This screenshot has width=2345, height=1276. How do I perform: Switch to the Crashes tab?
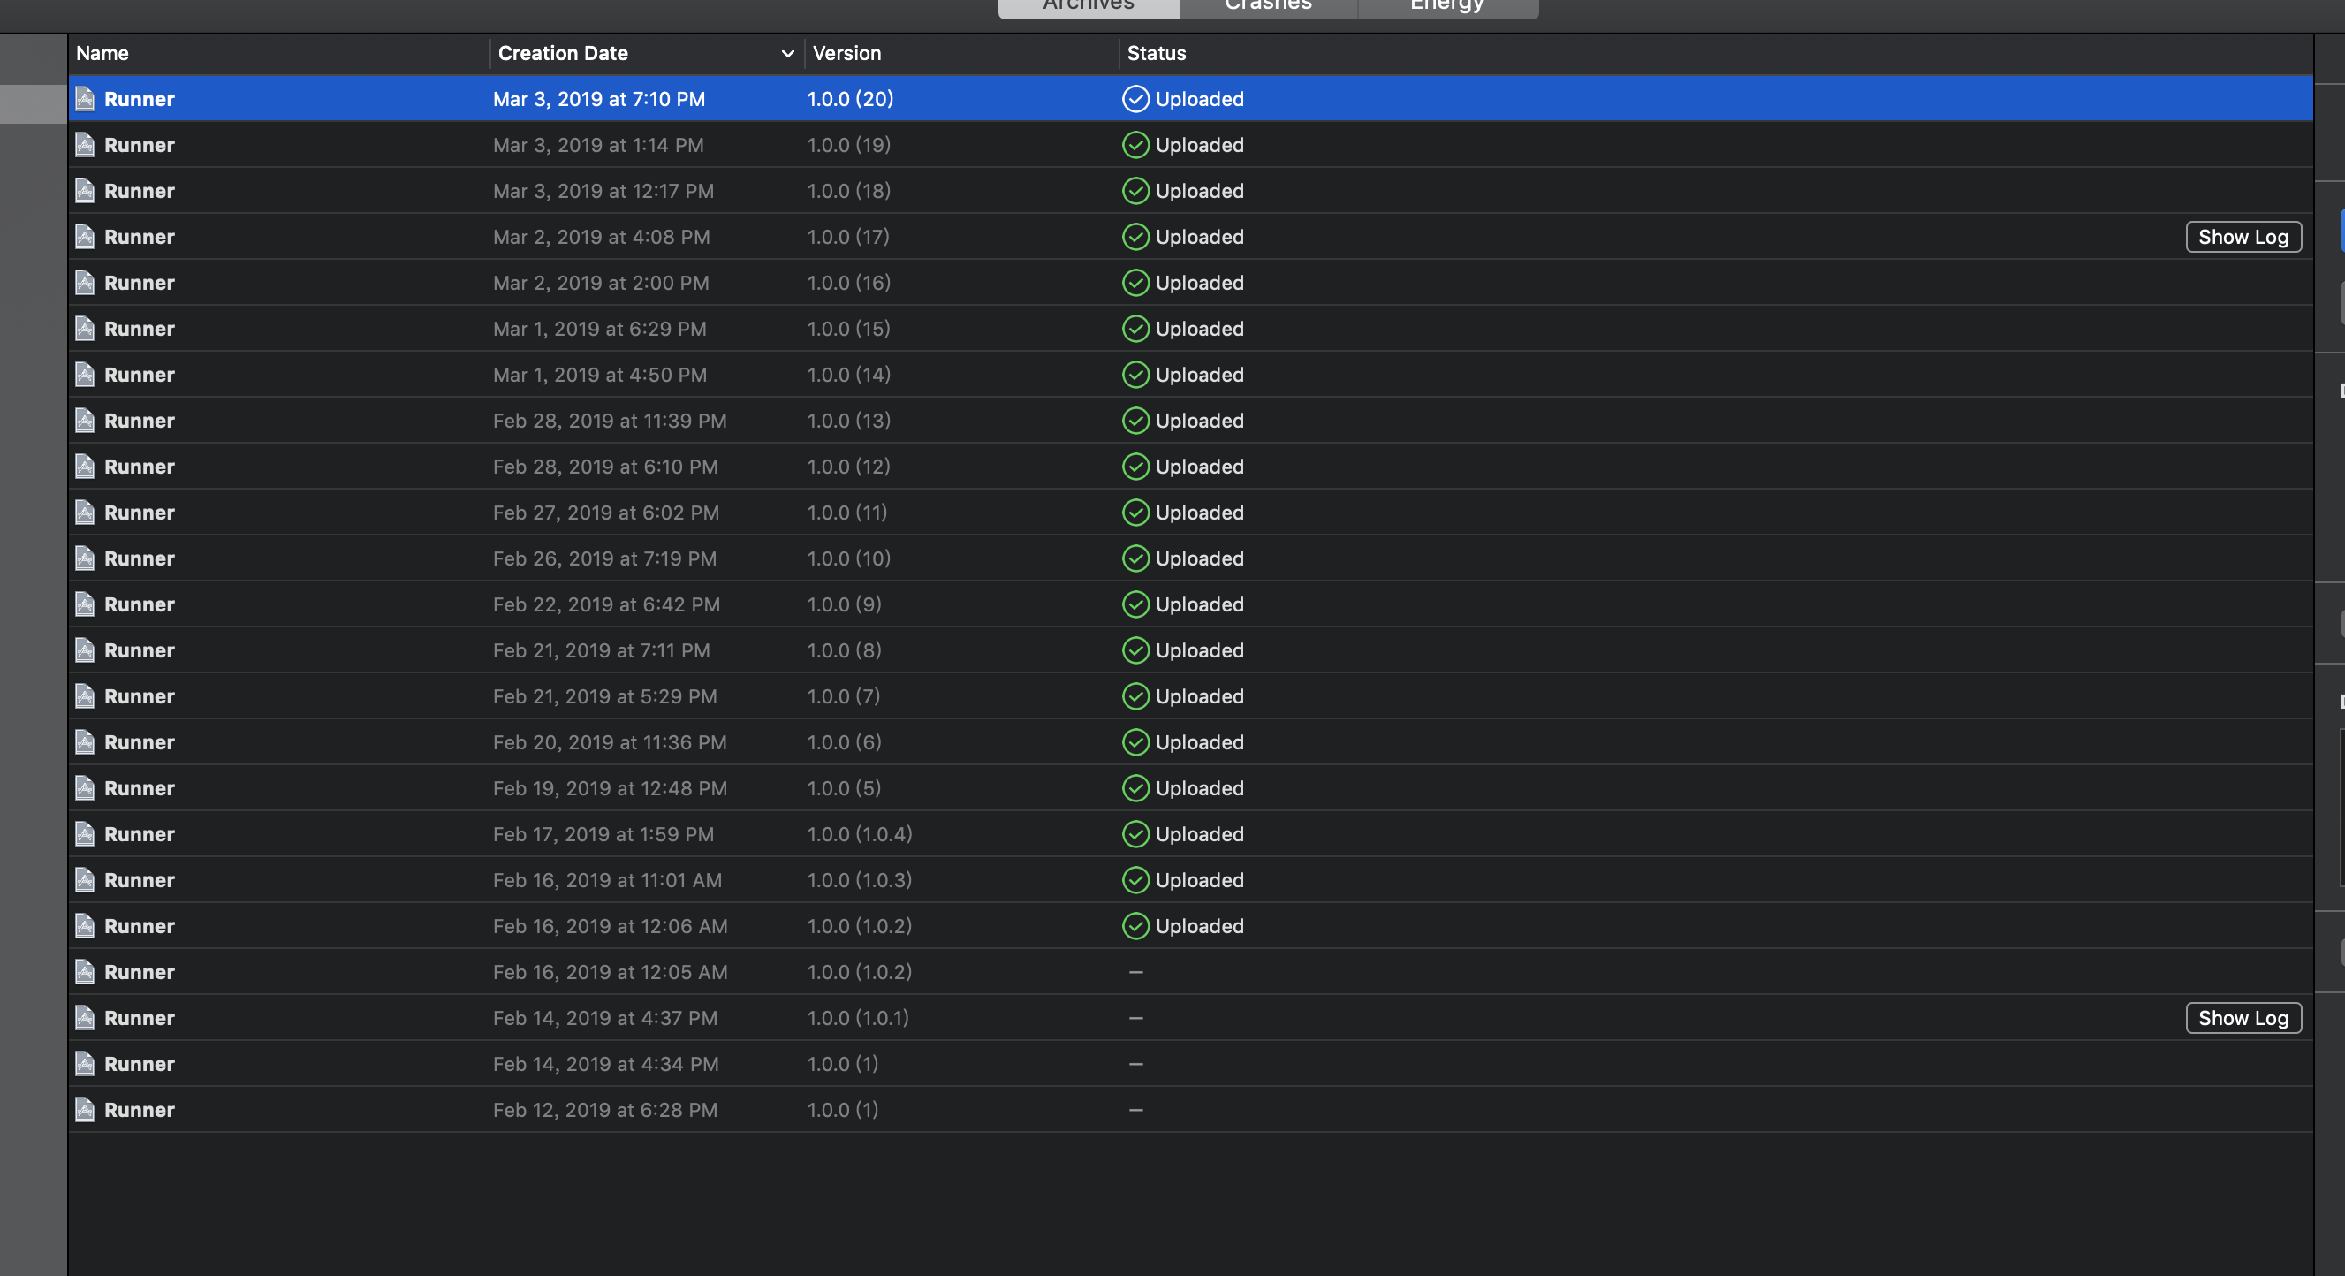1267,5
